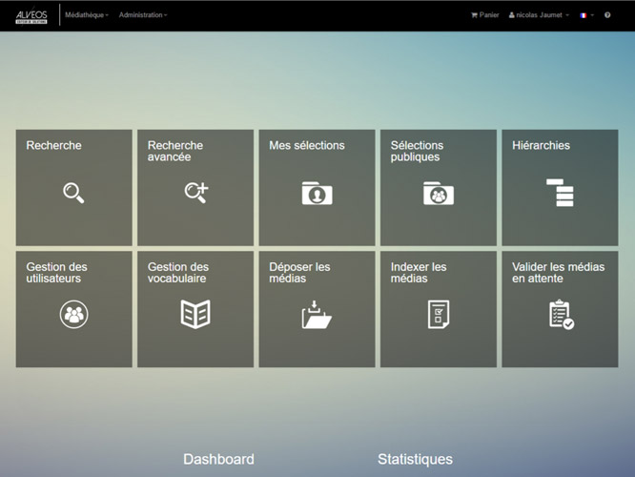Click Gestion des utilisateurs people icon
The height and width of the screenshot is (477, 635).
point(73,314)
